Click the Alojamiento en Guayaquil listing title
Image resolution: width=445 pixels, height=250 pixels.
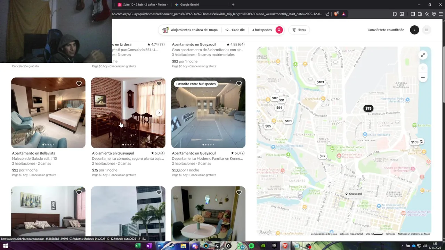113,153
